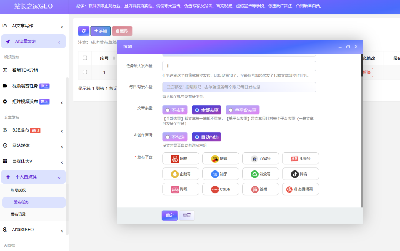Expand AI文章写作 menu chevron
This screenshot has height=251, width=400.
coord(62,27)
